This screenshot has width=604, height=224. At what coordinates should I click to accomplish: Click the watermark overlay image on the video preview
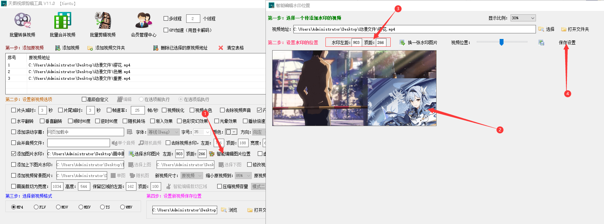tap(402, 102)
